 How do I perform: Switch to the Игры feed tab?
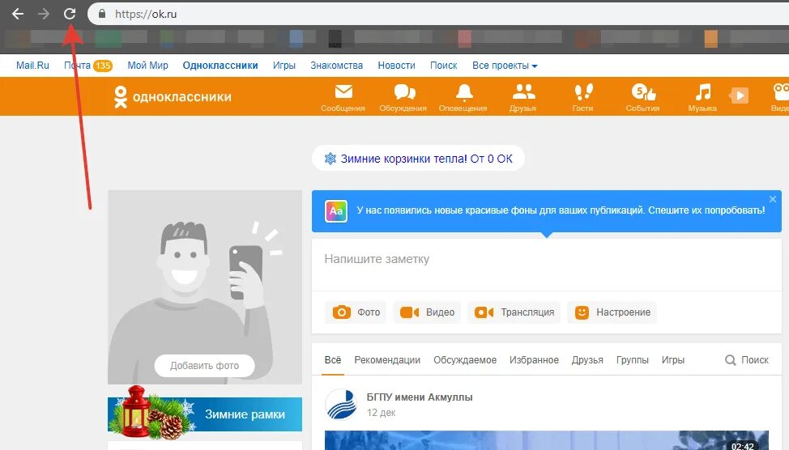673,360
